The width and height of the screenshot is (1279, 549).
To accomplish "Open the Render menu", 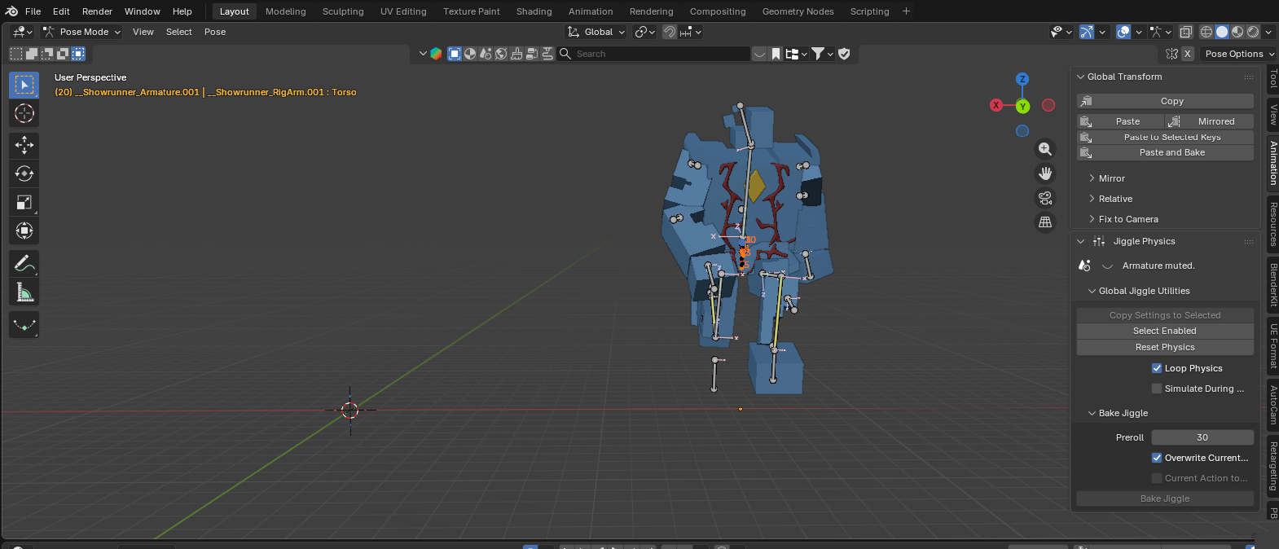I will pyautogui.click(x=97, y=11).
